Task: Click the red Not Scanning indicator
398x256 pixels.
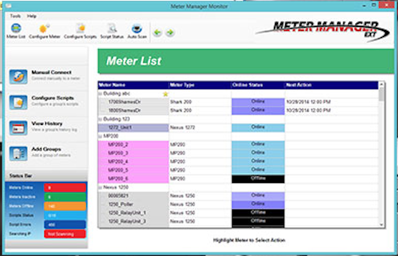Action: [x=65, y=234]
